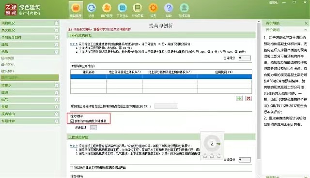The height and width of the screenshot is (178, 310).
Task: Collapse the 评价说明 panel chevron
Action: (x=306, y=30)
